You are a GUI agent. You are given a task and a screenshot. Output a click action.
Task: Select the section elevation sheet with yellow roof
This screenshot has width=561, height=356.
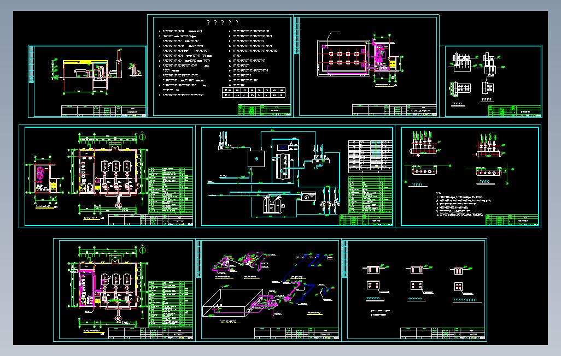(87, 81)
